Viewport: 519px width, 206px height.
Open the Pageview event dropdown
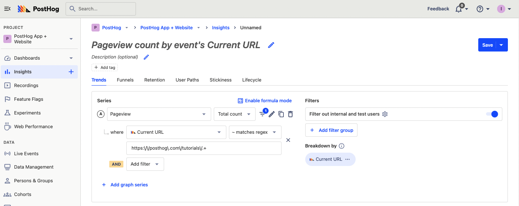[159, 114]
